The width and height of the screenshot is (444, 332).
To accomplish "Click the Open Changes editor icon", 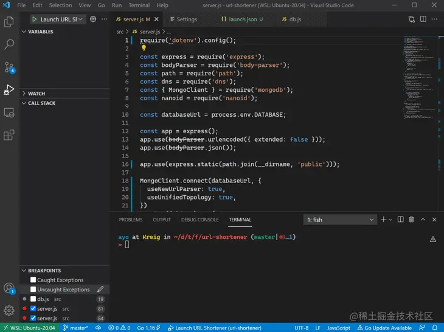I will [412, 19].
